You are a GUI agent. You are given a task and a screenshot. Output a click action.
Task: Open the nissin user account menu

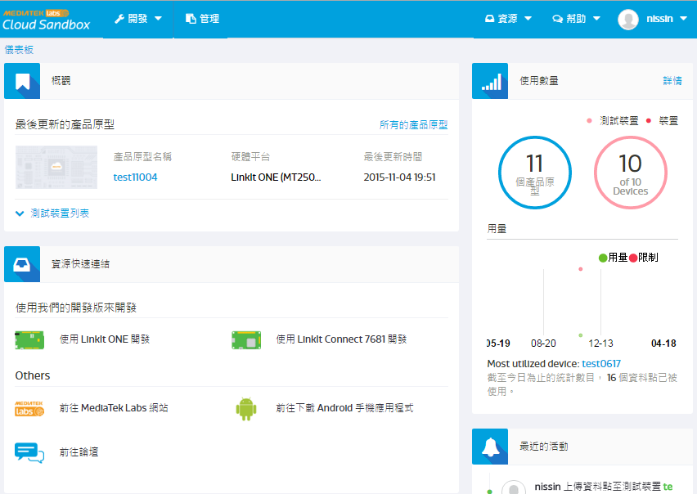point(653,19)
